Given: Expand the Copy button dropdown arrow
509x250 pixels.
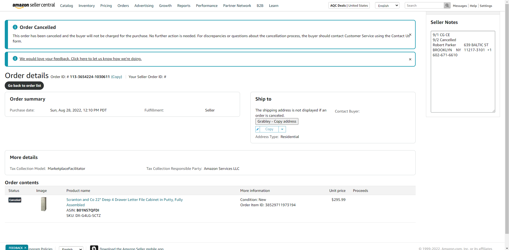Looking at the screenshot, I should point(282,129).
